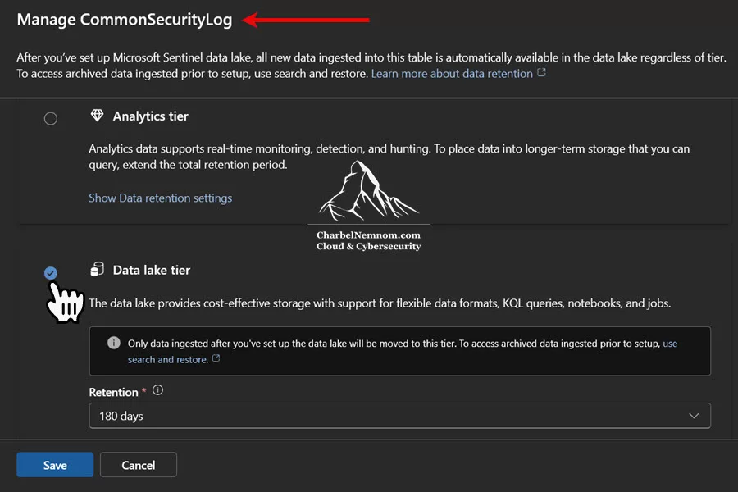Click the external link icon after search and restore
Image resolution: width=738 pixels, height=492 pixels.
[x=216, y=358]
